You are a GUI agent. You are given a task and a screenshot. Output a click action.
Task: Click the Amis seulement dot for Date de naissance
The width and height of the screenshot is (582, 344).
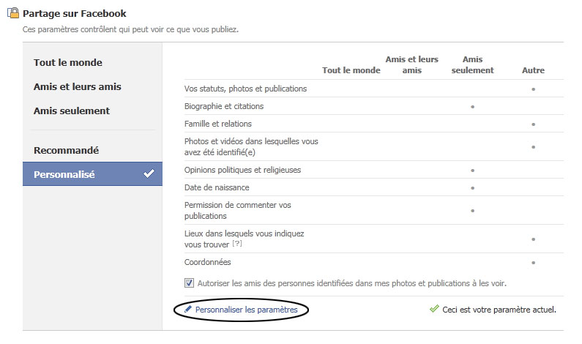click(472, 188)
